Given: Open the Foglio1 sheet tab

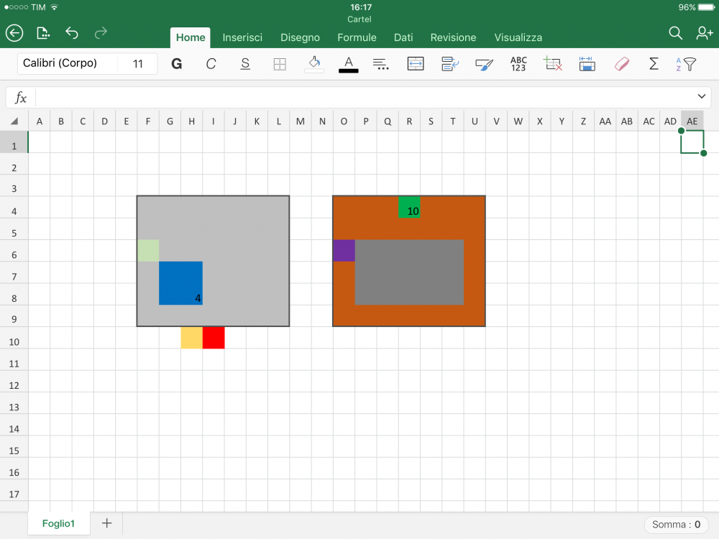Looking at the screenshot, I should [x=58, y=523].
